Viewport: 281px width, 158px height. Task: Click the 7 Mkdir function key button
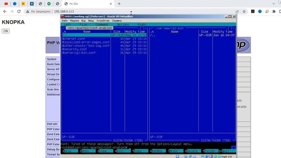coord(176,151)
